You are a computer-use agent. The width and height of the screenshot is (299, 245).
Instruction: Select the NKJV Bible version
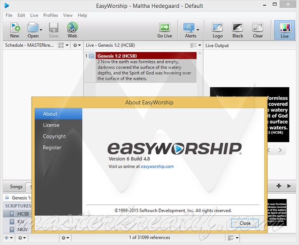pyautogui.click(x=23, y=230)
